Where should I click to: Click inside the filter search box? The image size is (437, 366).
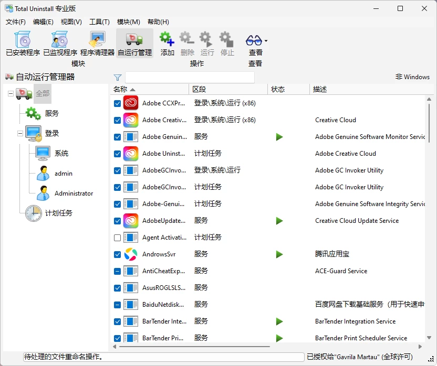coord(190,78)
